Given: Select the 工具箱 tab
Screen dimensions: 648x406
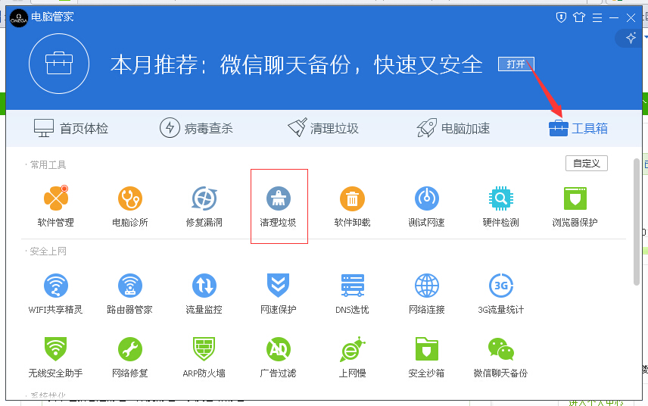Looking at the screenshot, I should pos(578,128).
